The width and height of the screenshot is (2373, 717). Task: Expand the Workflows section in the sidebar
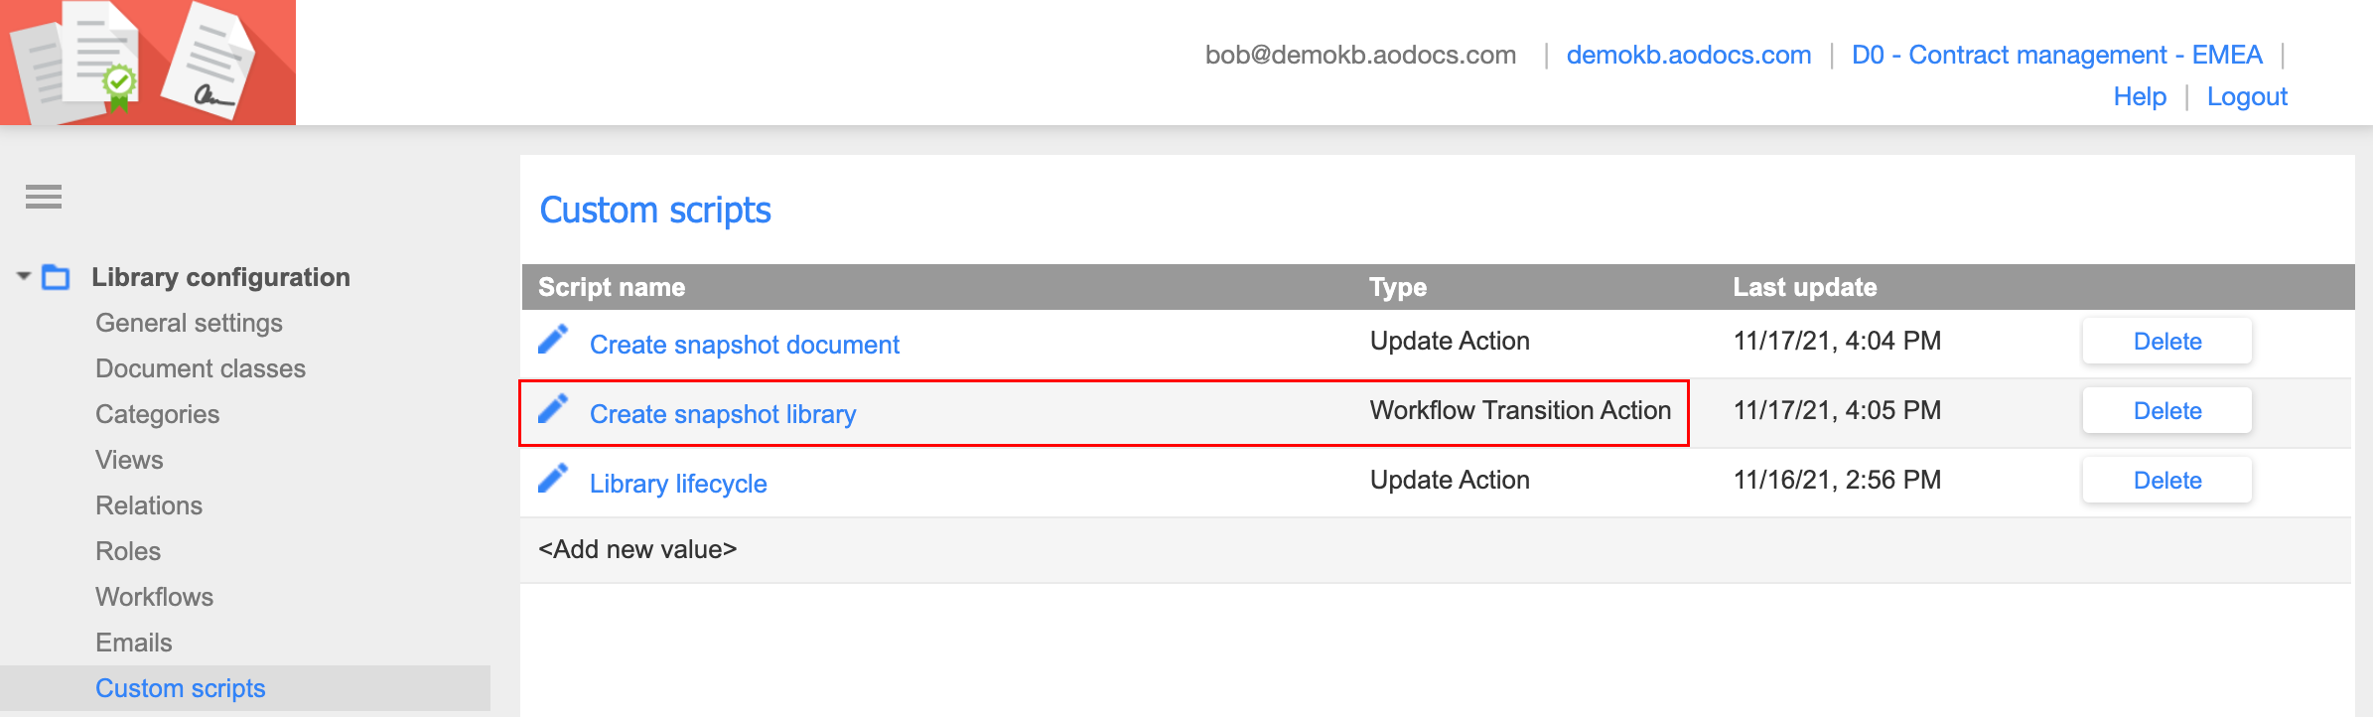[154, 596]
